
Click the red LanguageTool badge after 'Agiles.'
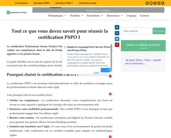[x=110, y=137]
